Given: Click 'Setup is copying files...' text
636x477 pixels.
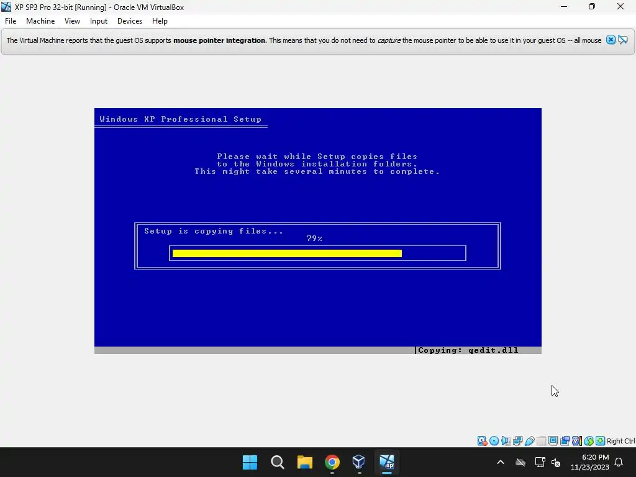Looking at the screenshot, I should [214, 231].
